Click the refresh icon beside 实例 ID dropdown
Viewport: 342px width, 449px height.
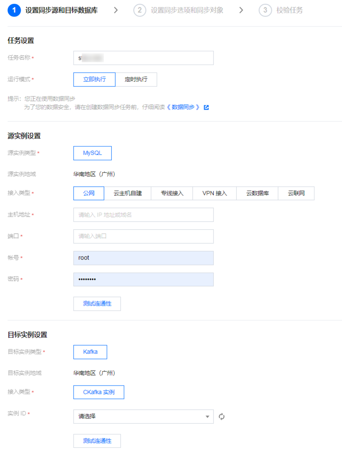tap(222, 416)
